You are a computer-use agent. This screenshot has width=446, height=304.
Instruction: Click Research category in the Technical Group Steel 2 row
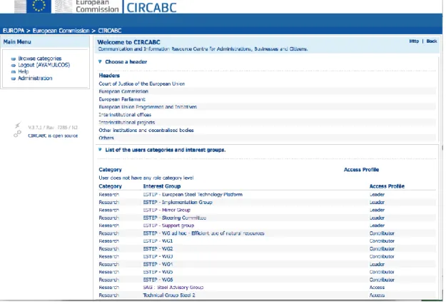point(109,295)
